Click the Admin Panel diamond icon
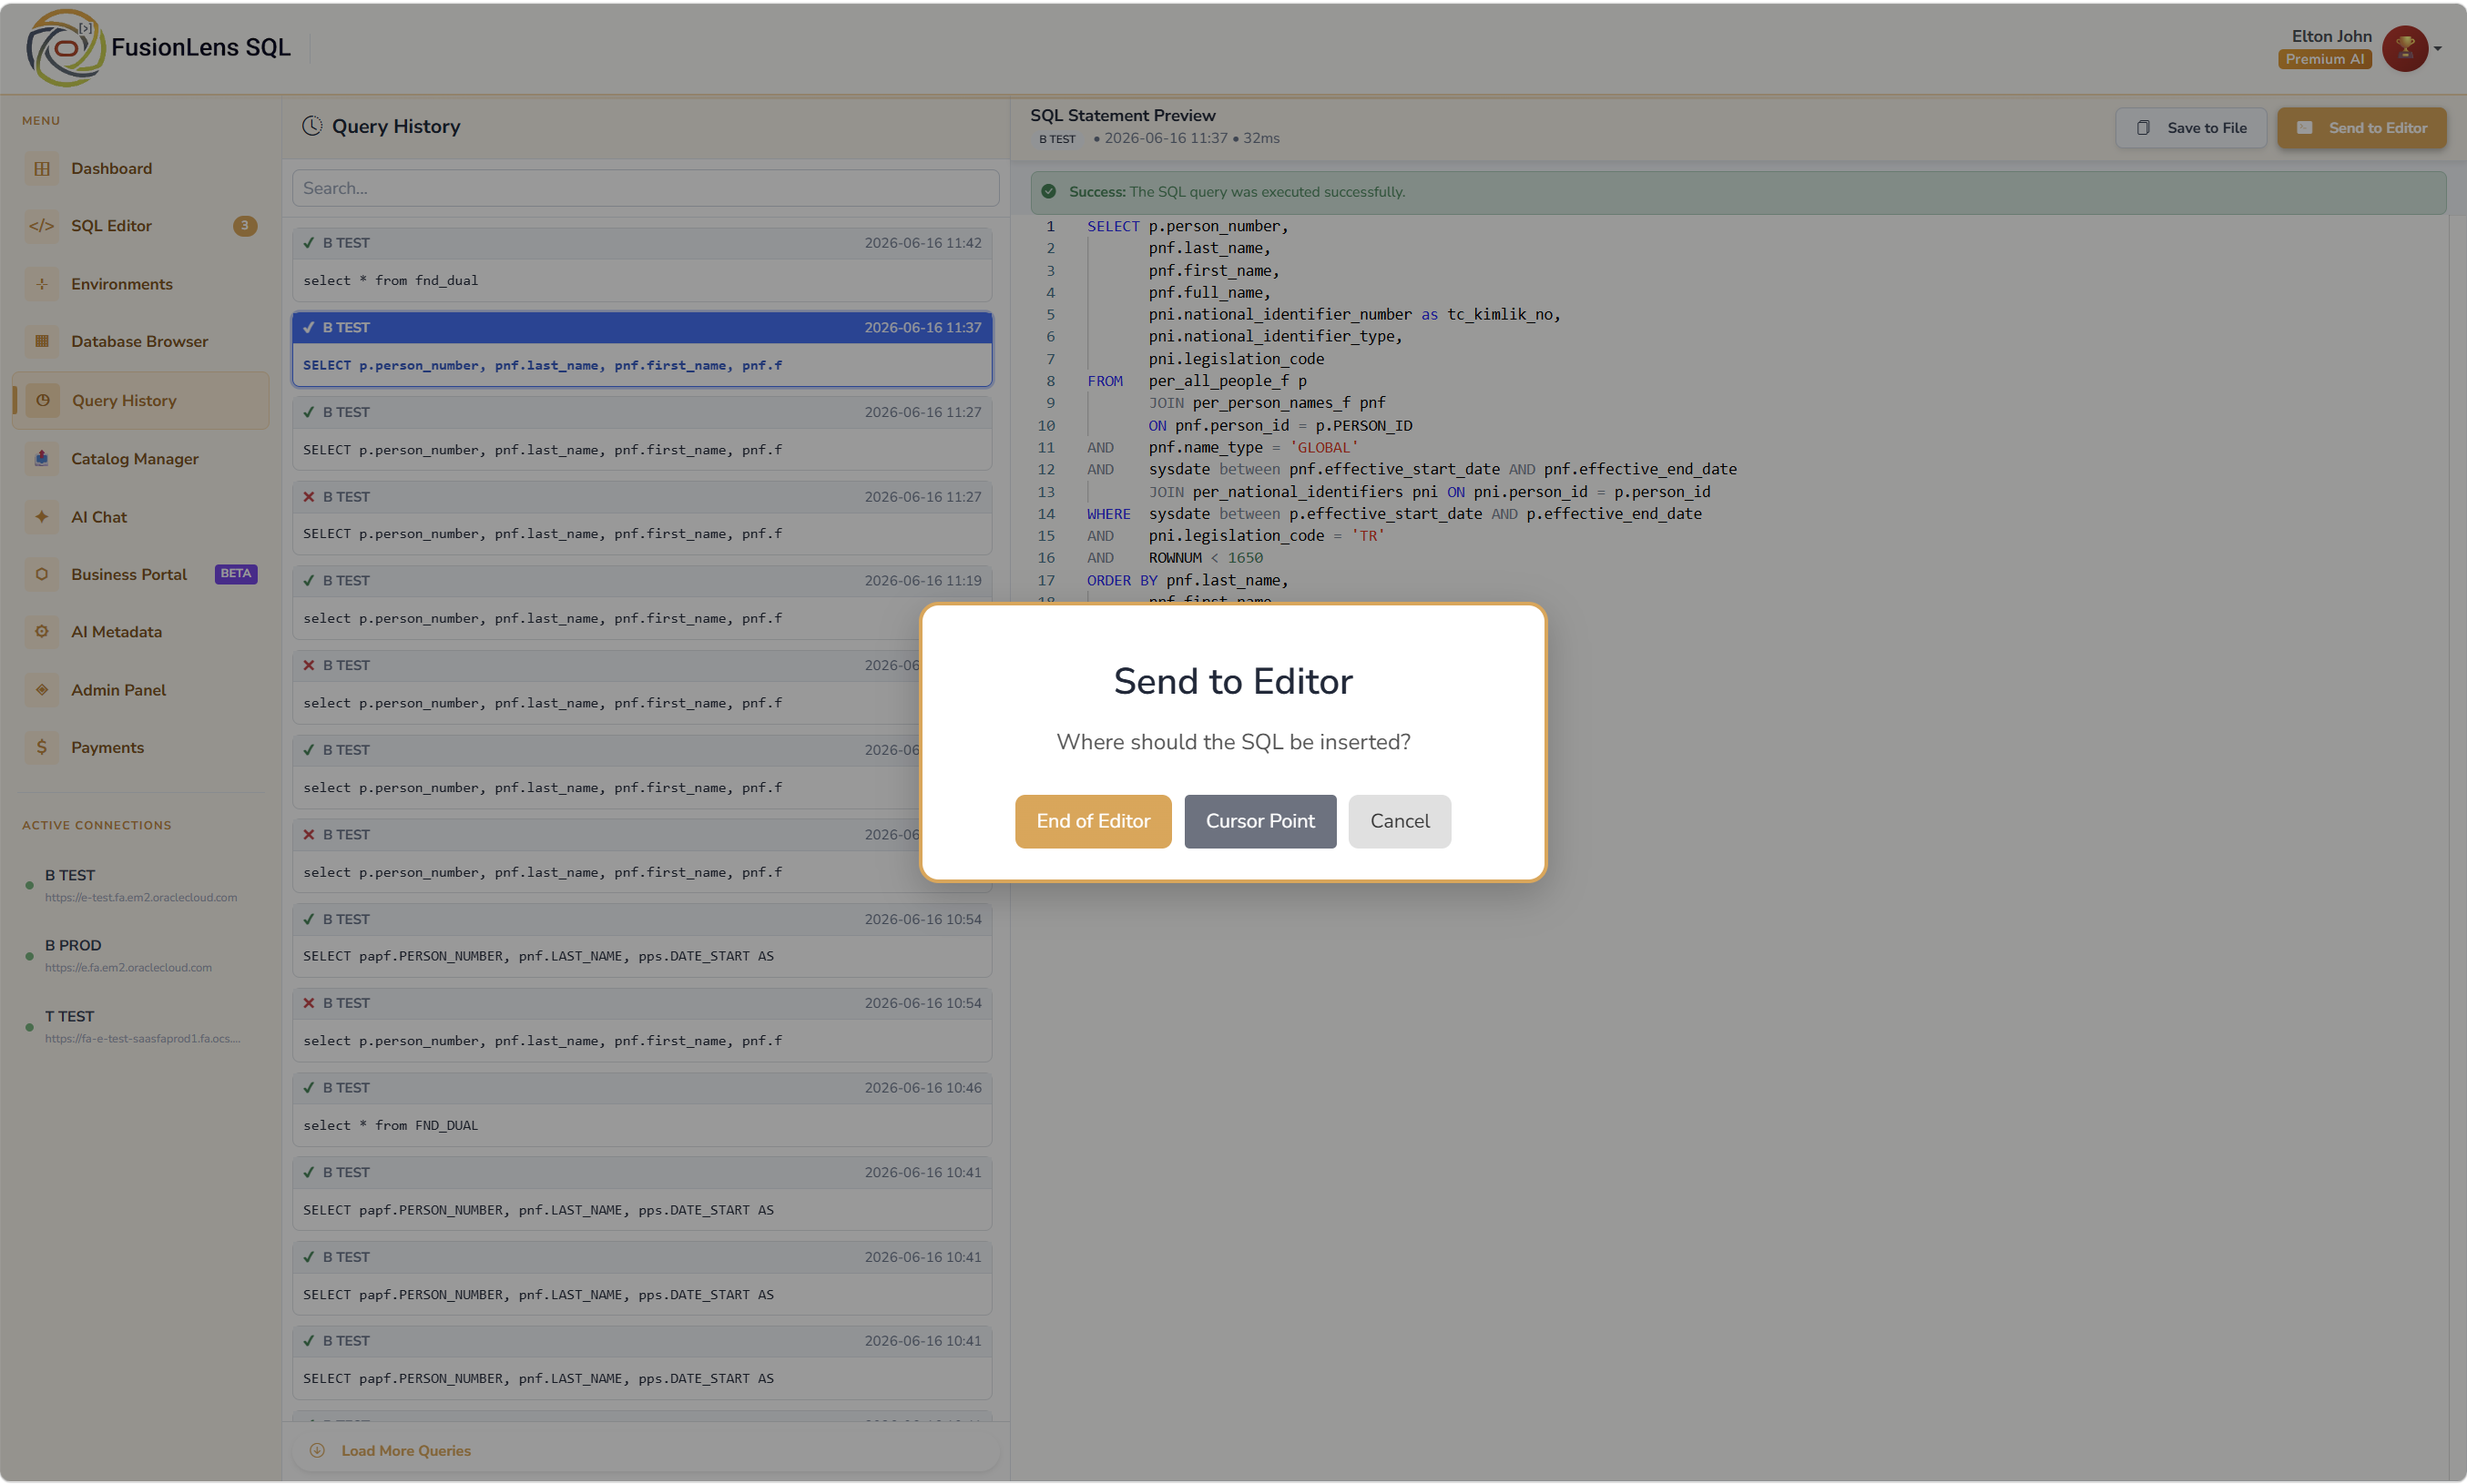2467x1484 pixels. pyautogui.click(x=42, y=690)
